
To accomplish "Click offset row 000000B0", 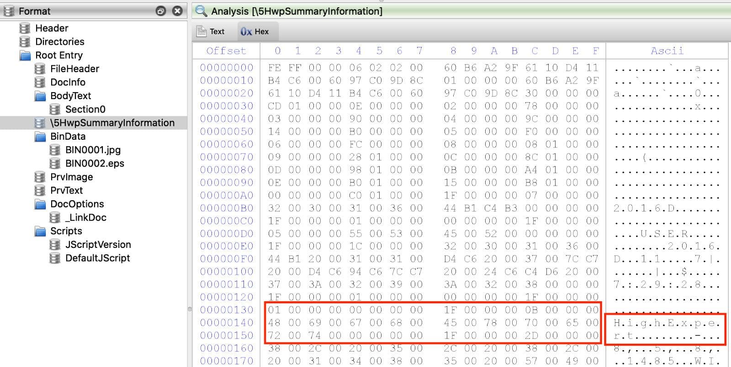I will (227, 208).
